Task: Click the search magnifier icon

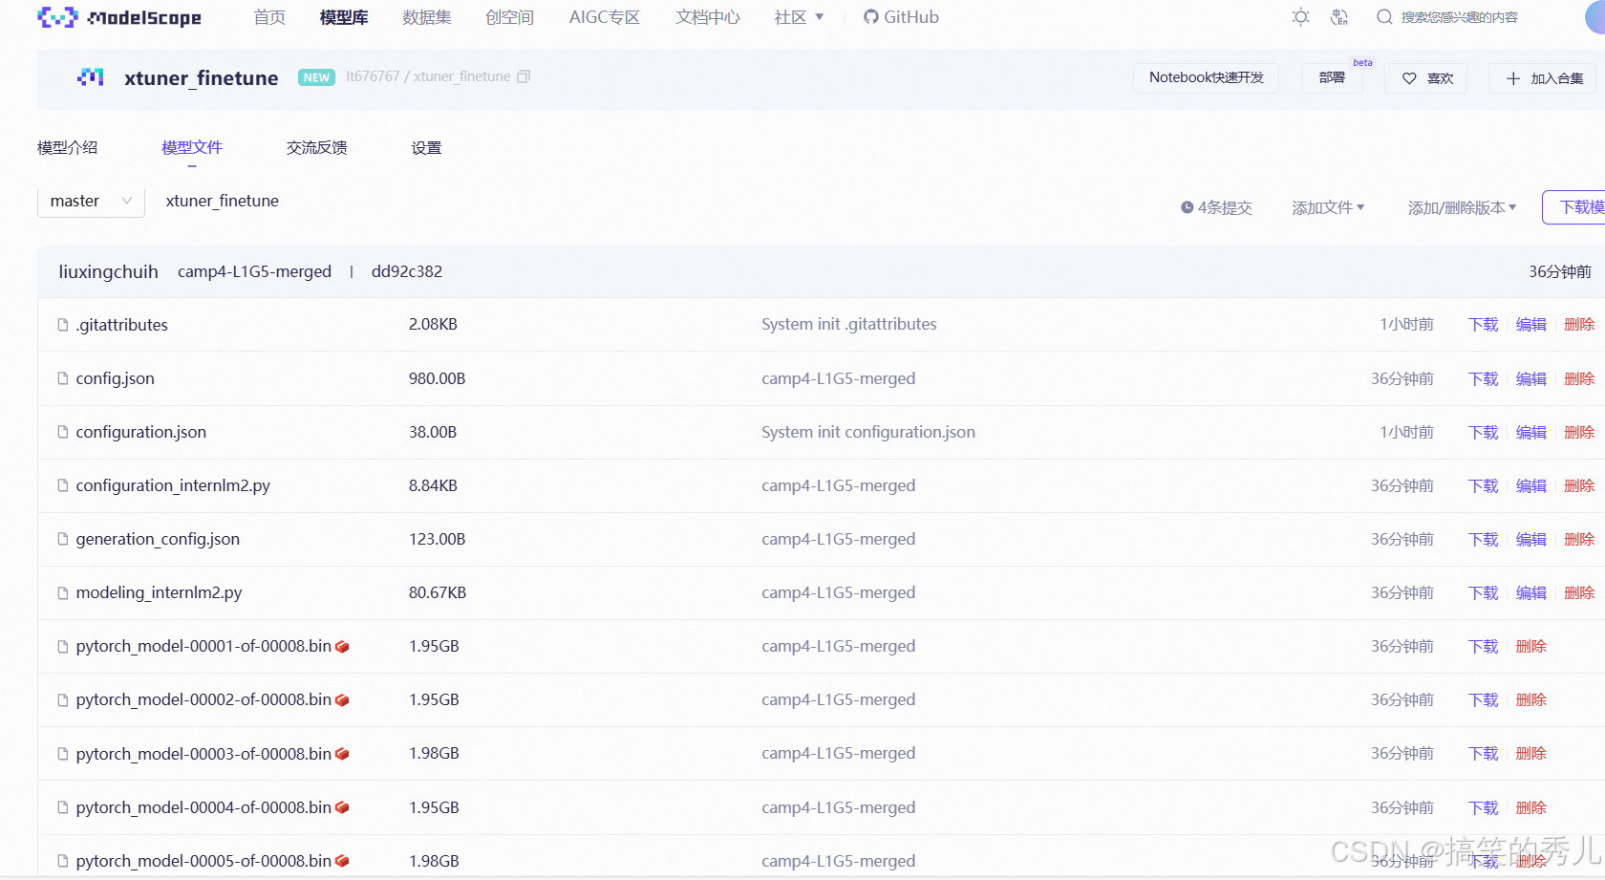Action: [1384, 16]
